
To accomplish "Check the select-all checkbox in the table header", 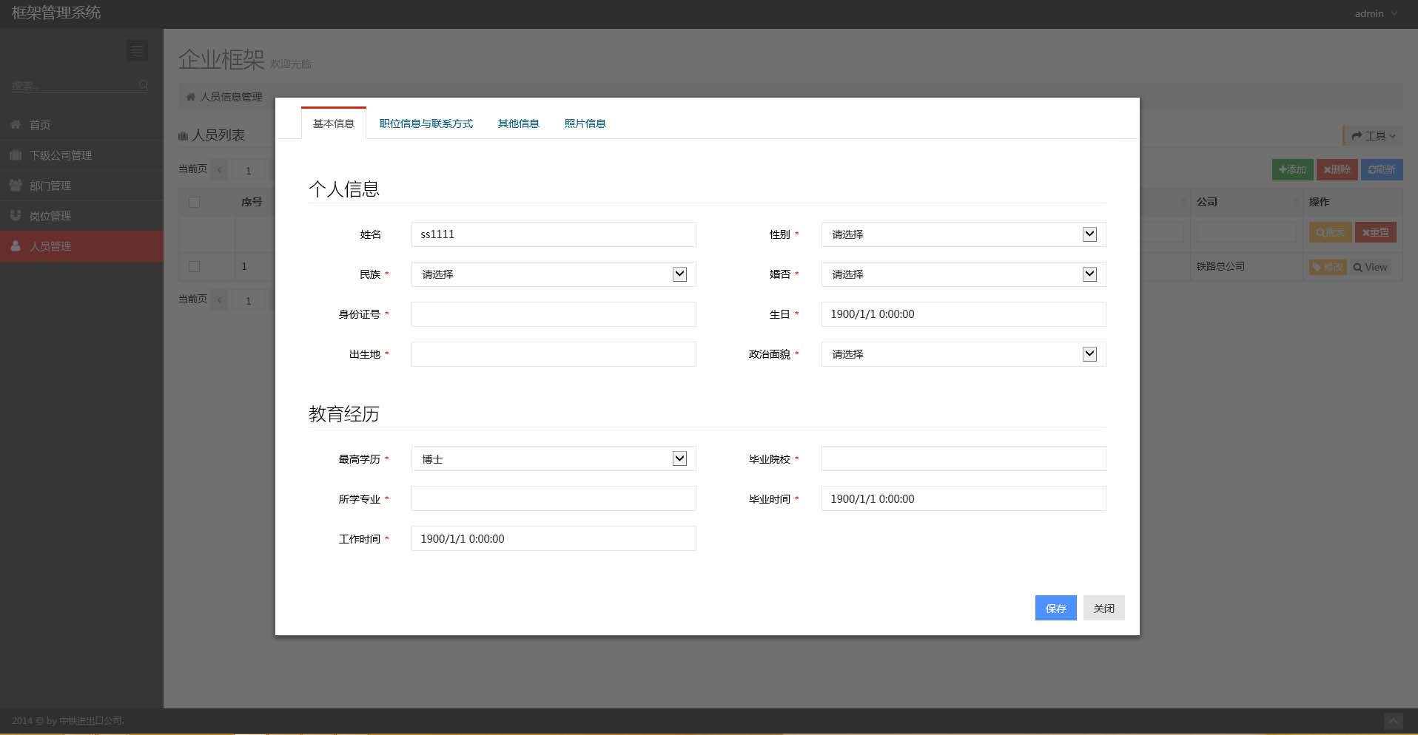I will point(195,202).
